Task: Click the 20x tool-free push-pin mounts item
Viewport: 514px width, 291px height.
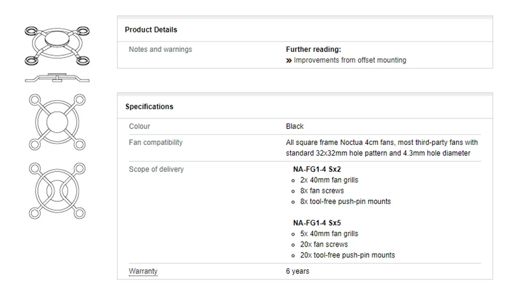Action: point(347,255)
